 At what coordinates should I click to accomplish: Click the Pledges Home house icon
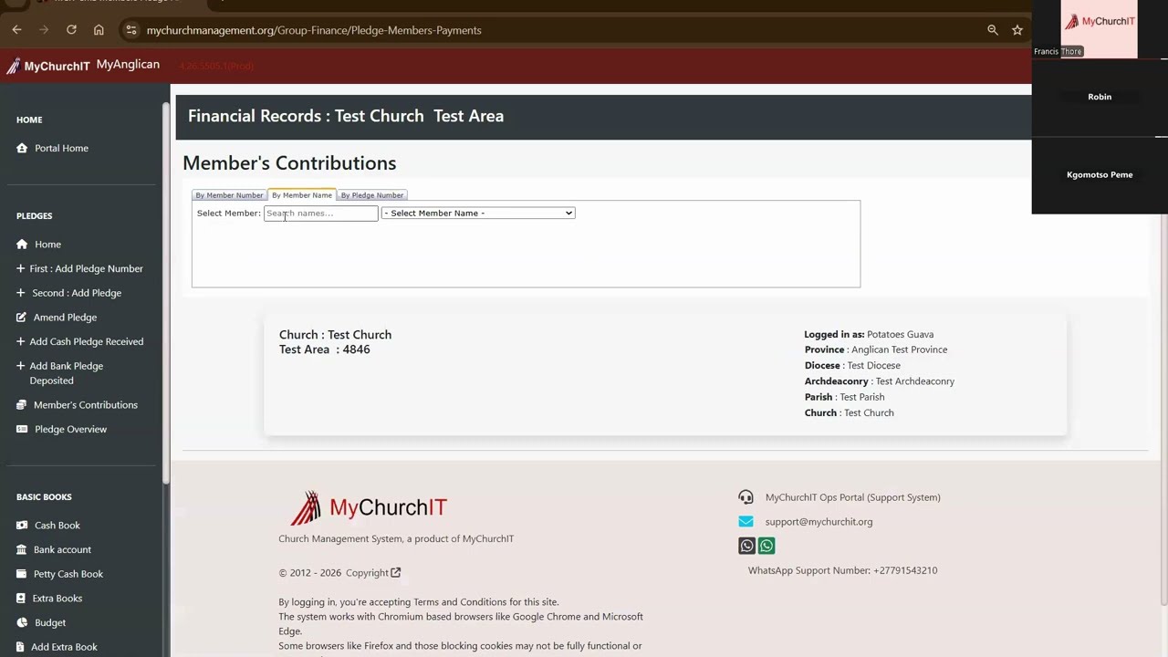(x=22, y=245)
